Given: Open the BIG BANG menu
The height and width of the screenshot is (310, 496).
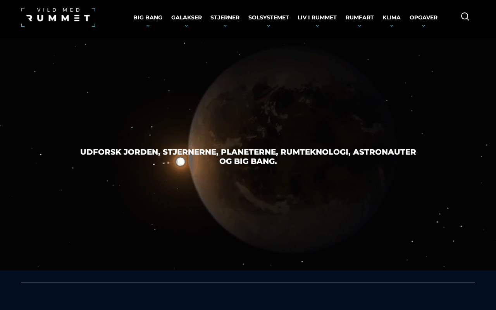Looking at the screenshot, I should point(148,17).
